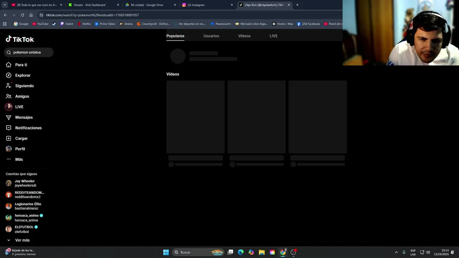The width and height of the screenshot is (459, 258).
Task: Launch Microsoft Edge from the taskbar
Action: coord(241,252)
